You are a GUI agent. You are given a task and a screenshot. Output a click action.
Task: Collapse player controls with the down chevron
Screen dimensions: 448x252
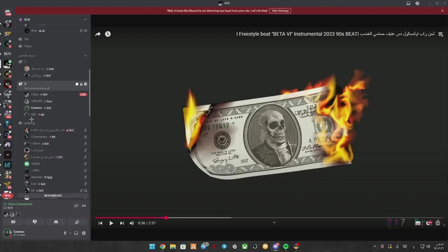point(274,222)
